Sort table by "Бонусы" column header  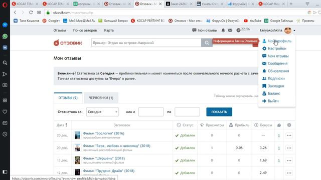263,125
